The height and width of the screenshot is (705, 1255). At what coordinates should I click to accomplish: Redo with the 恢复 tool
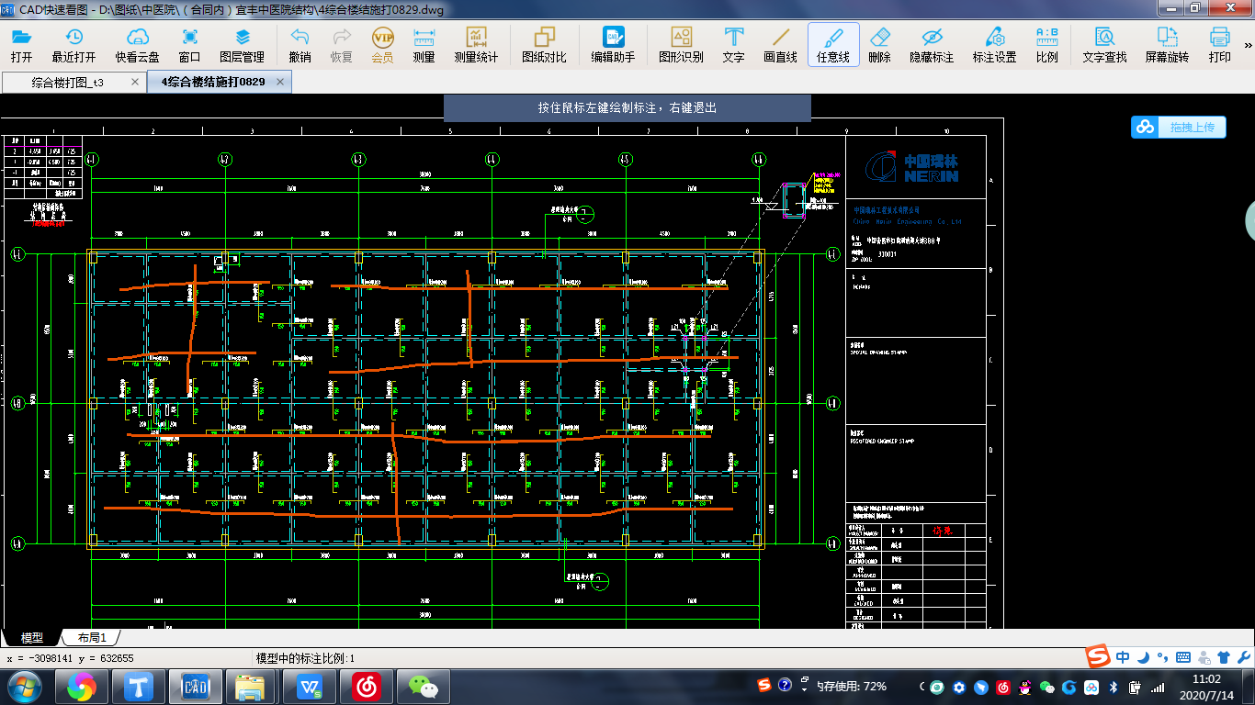click(x=341, y=45)
